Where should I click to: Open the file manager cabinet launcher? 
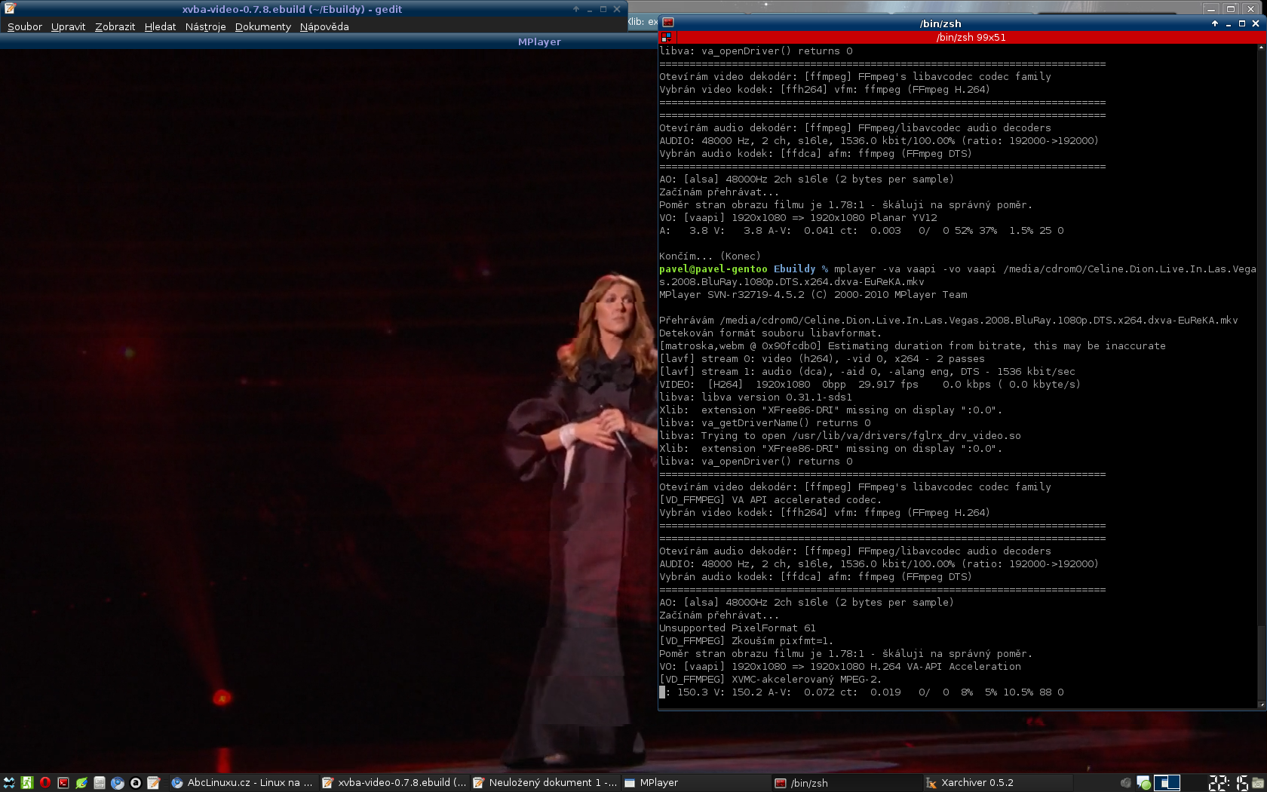(100, 783)
